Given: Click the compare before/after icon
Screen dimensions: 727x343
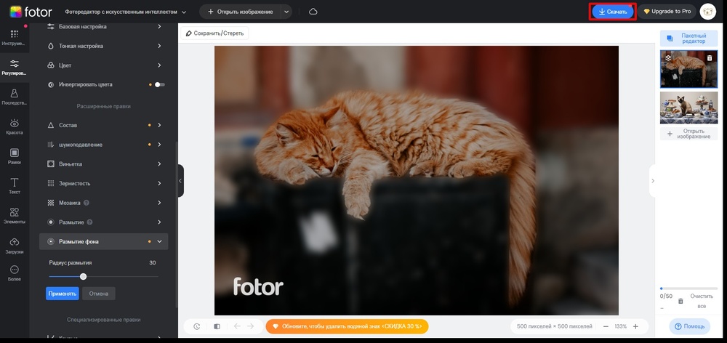Looking at the screenshot, I should [x=217, y=326].
